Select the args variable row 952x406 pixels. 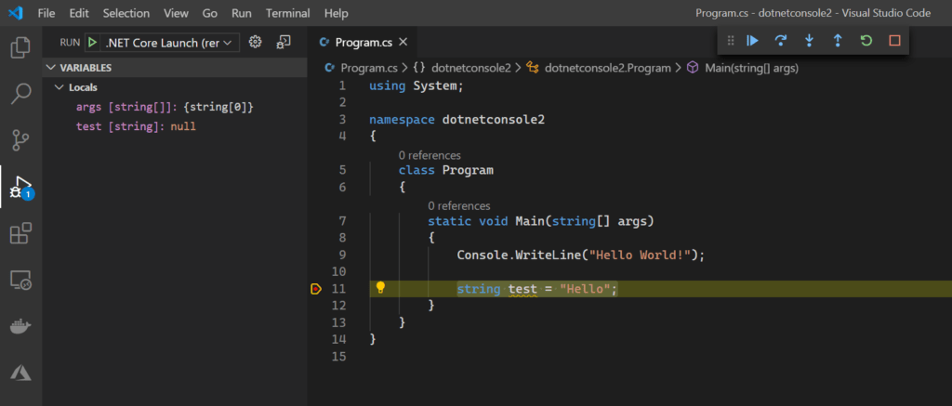[175, 107]
